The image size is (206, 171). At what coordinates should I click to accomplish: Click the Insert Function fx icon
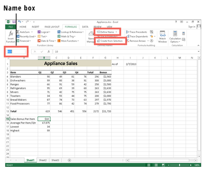(11, 34)
